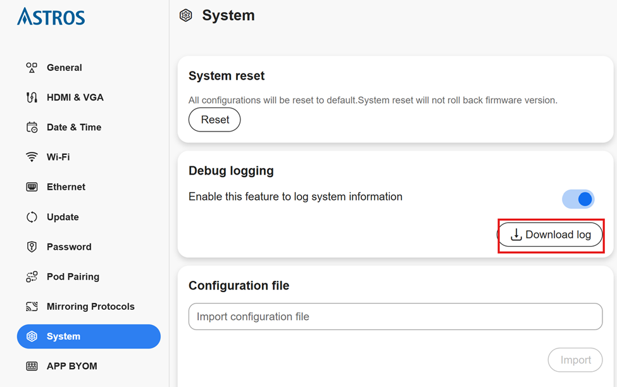Click the Mirroring Protocols cast icon
Image resolution: width=617 pixels, height=387 pixels.
[x=32, y=307]
